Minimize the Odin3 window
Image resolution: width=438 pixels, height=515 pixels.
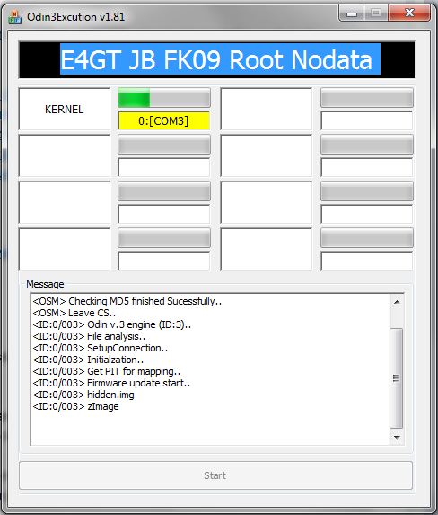[351, 13]
